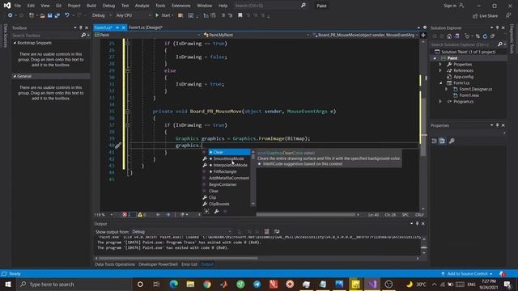Open Visual Studio from the Windows taskbar
Screen dimensions: 518x291
click(x=372, y=284)
